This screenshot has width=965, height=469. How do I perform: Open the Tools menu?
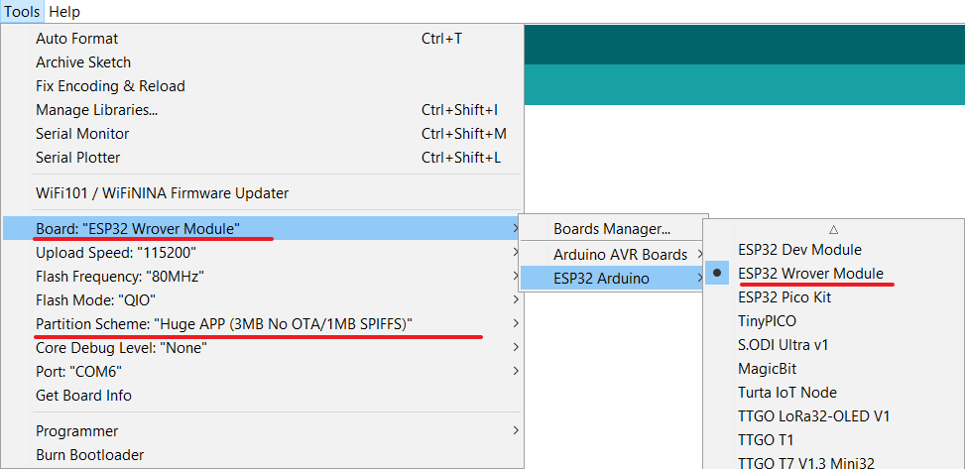click(x=22, y=12)
